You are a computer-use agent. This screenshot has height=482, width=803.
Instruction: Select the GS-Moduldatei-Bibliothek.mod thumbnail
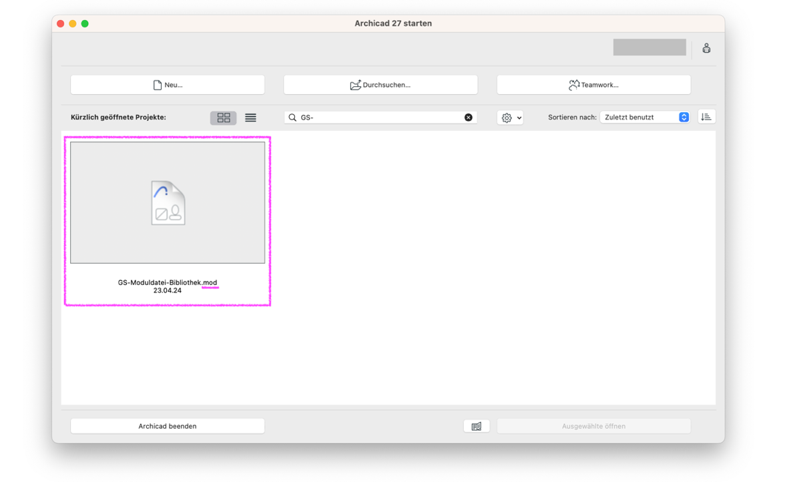click(168, 202)
